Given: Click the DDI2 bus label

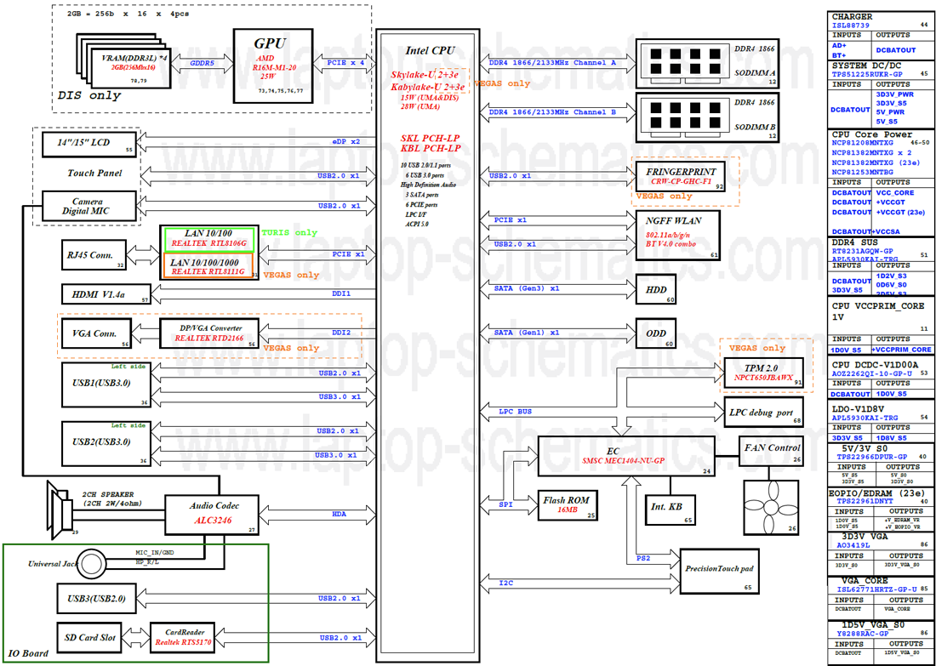Looking at the screenshot, I should 341,333.
